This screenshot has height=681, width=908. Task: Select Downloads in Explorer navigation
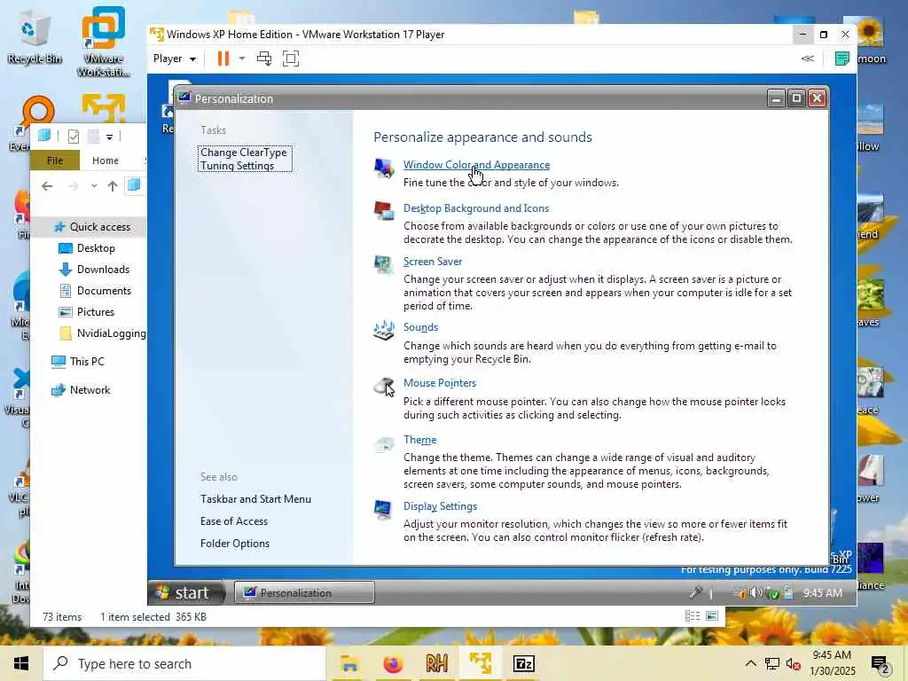pyautogui.click(x=94, y=270)
